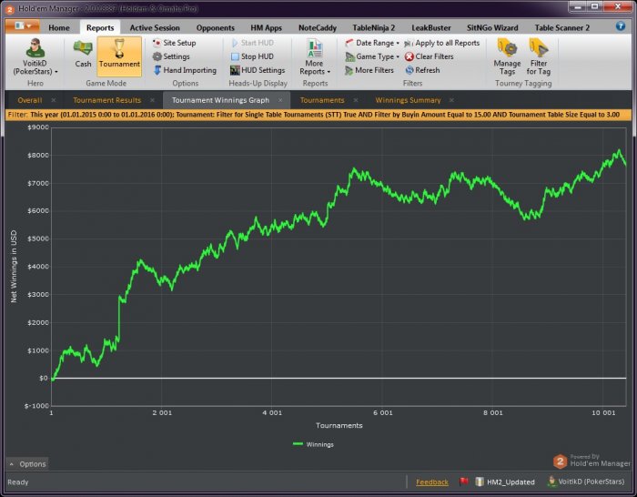Expand the Options panel below the graph
Image resolution: width=637 pixels, height=497 pixels.
[27, 464]
